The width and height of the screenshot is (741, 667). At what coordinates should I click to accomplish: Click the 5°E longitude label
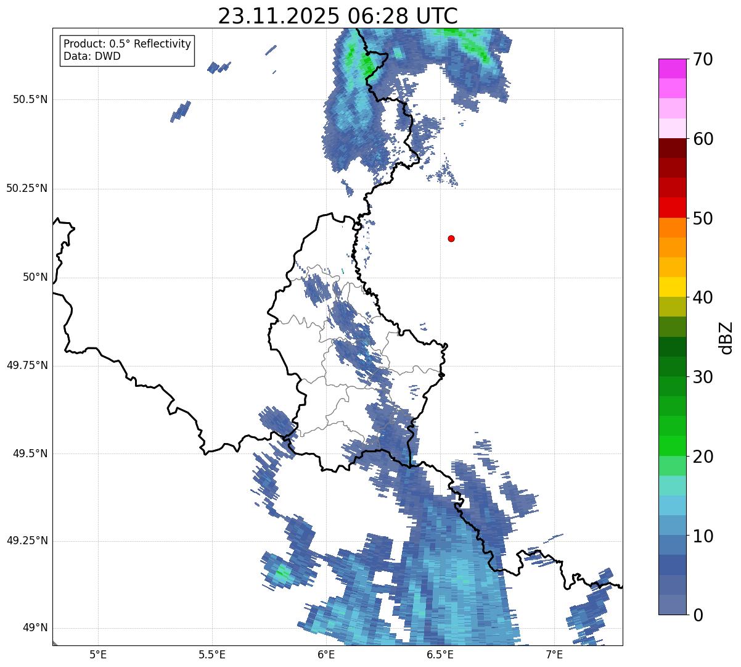click(98, 654)
